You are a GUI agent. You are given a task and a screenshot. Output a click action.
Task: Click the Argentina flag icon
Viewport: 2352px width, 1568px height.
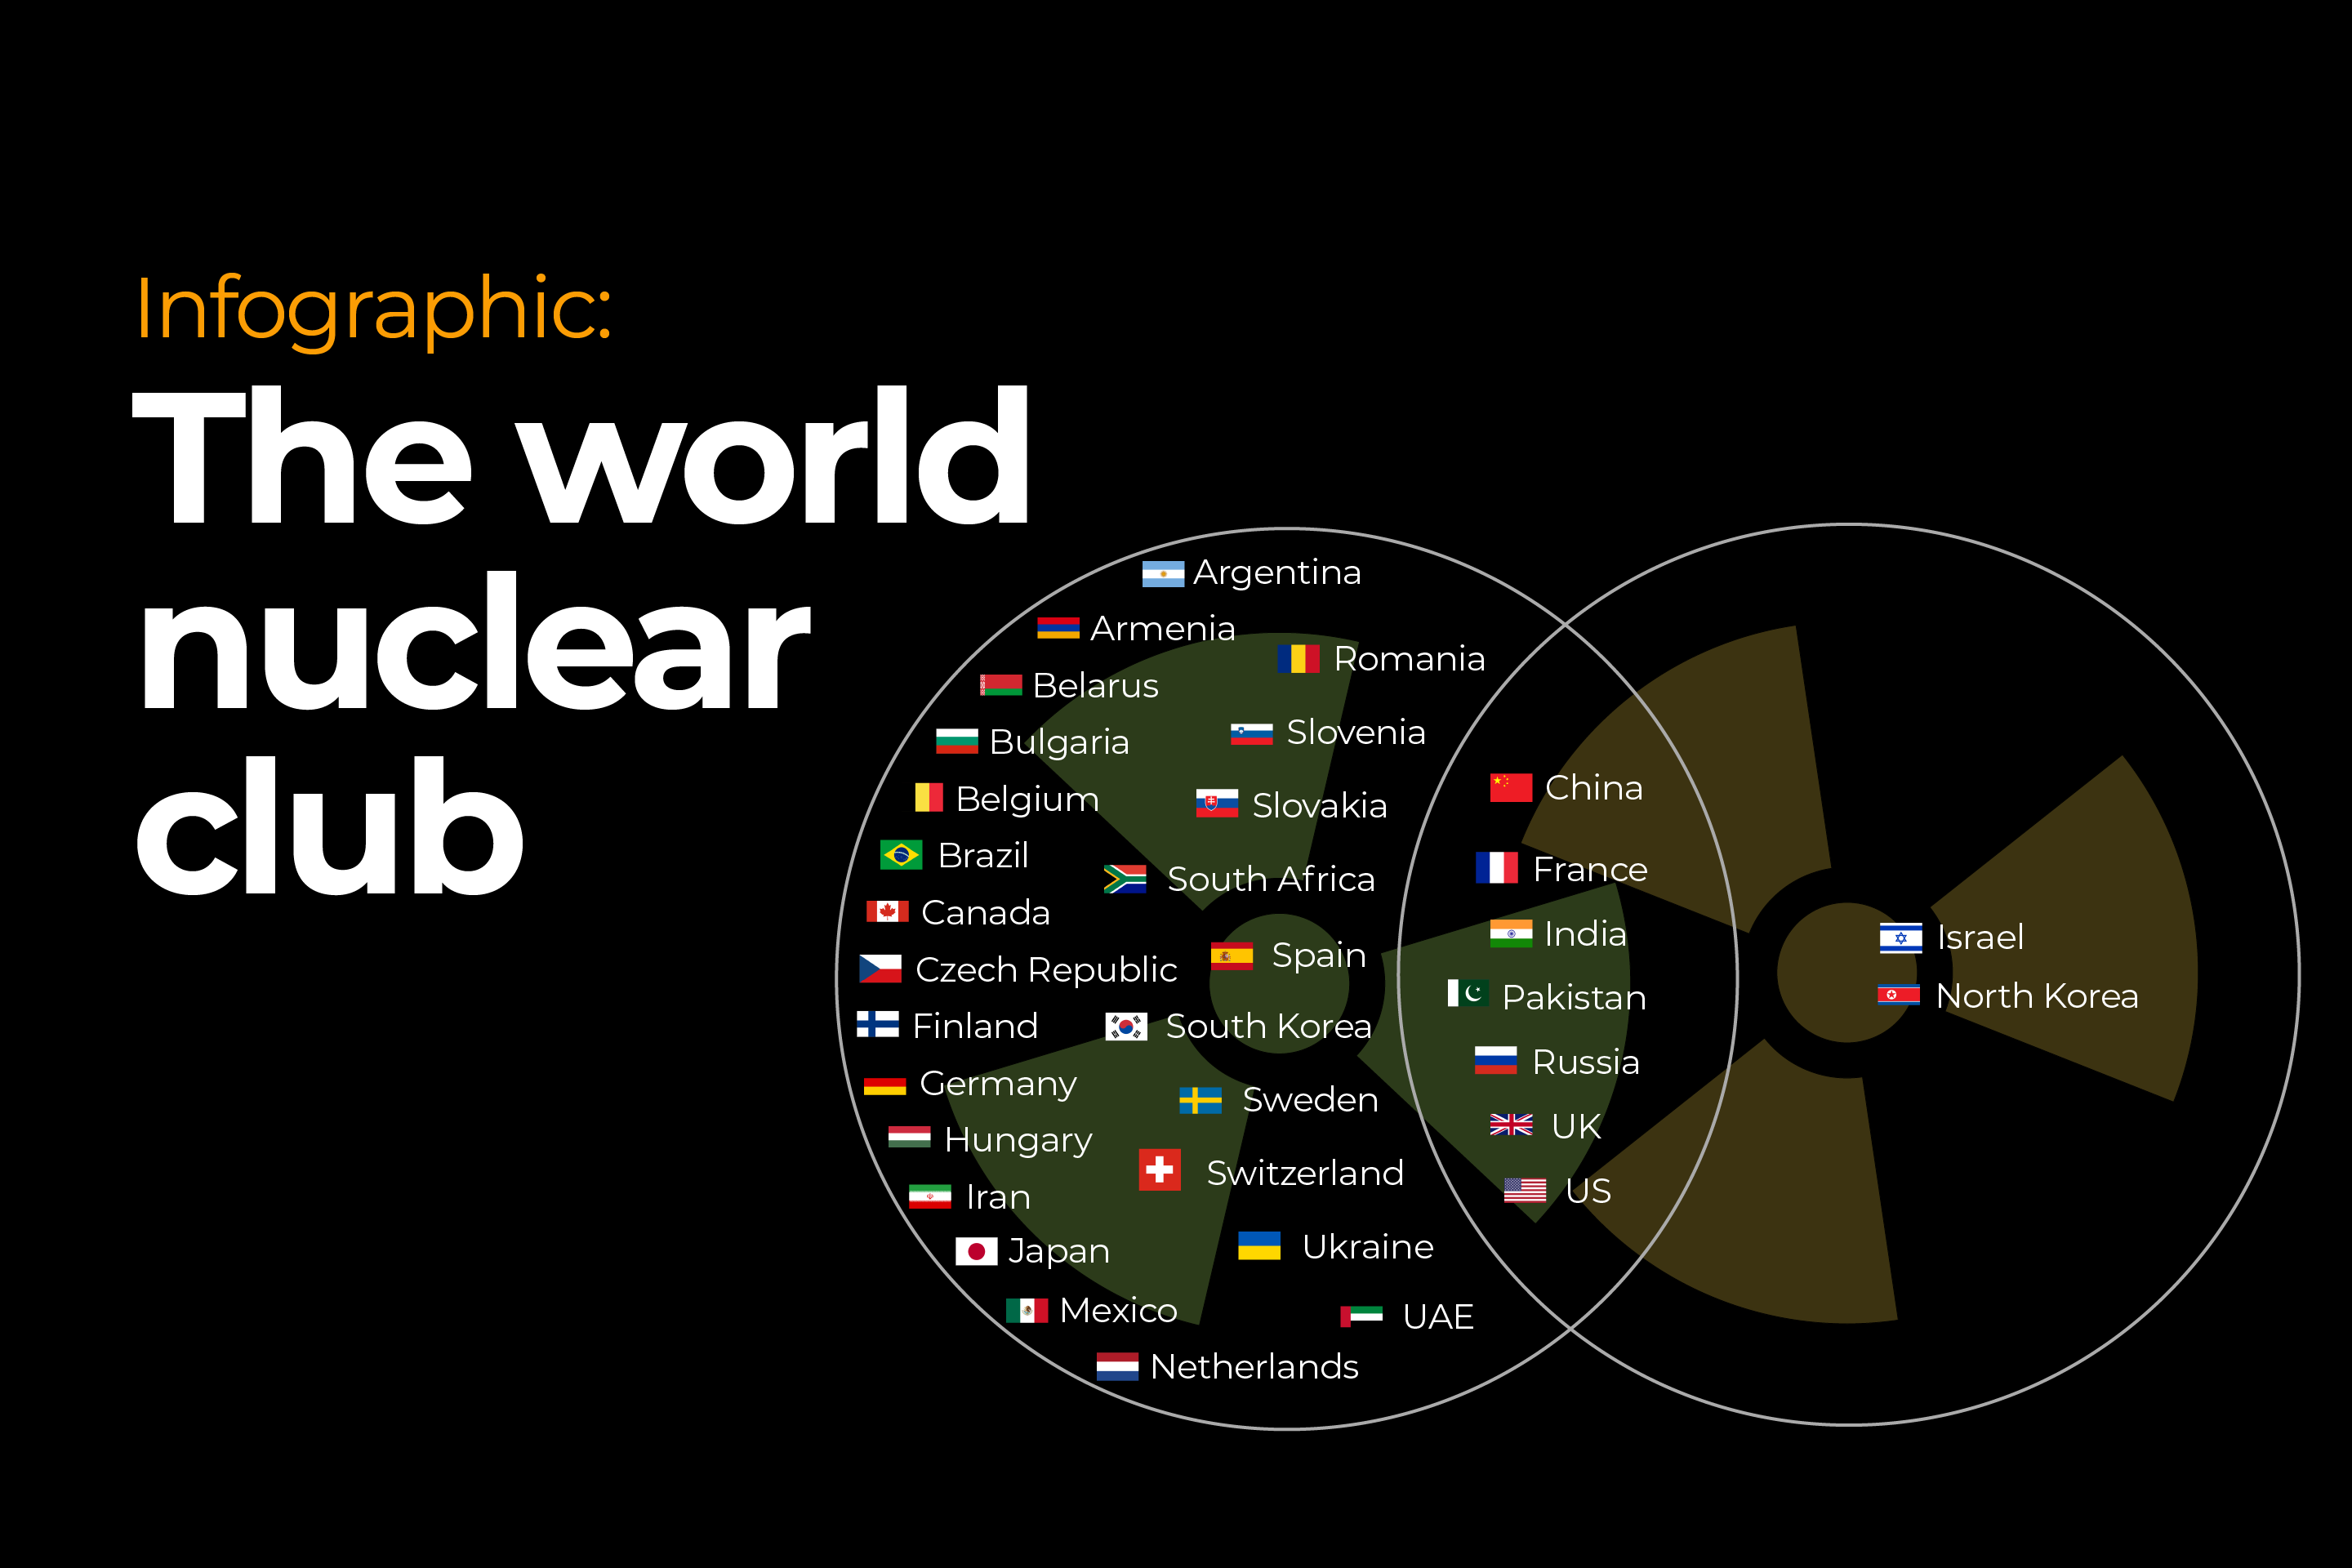[1163, 573]
